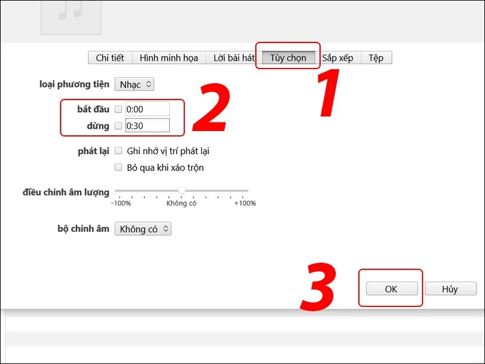Confirm changes with the OK button

pos(391,289)
